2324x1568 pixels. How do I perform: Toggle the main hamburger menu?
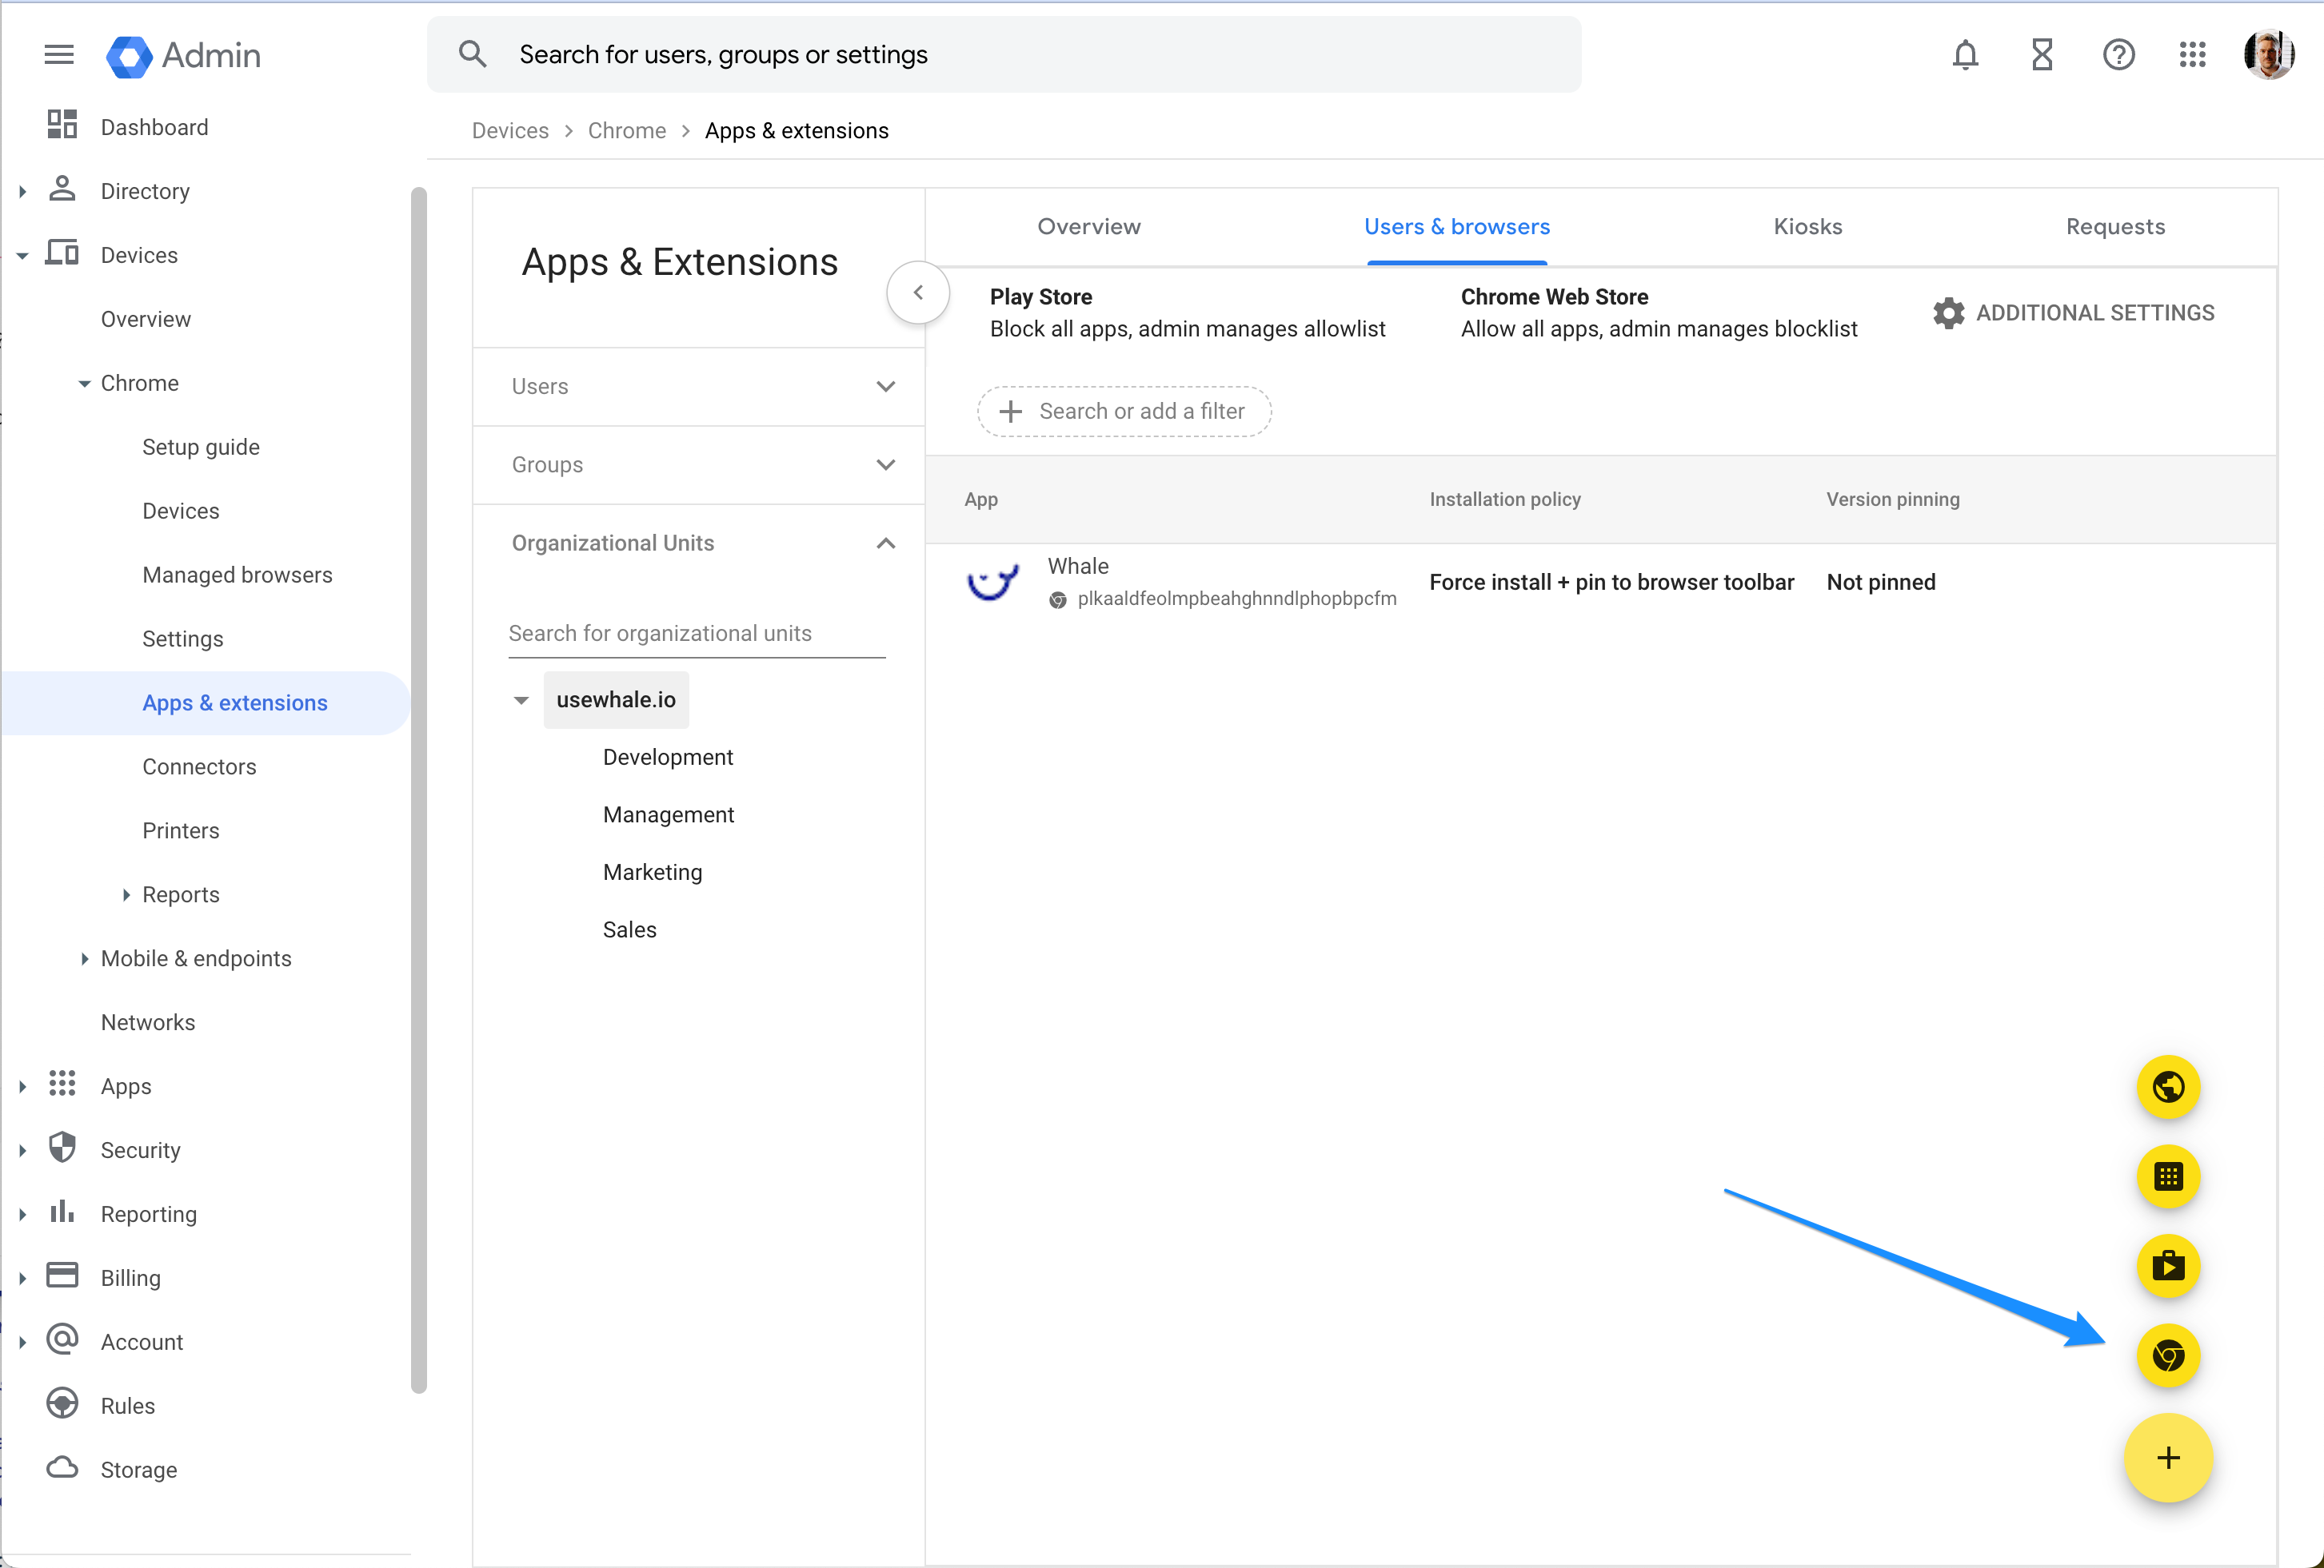click(59, 55)
